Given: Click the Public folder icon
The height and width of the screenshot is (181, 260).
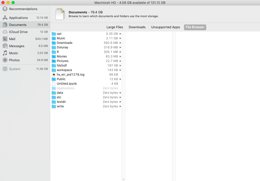Looking at the screenshot, I should click(x=54, y=79).
